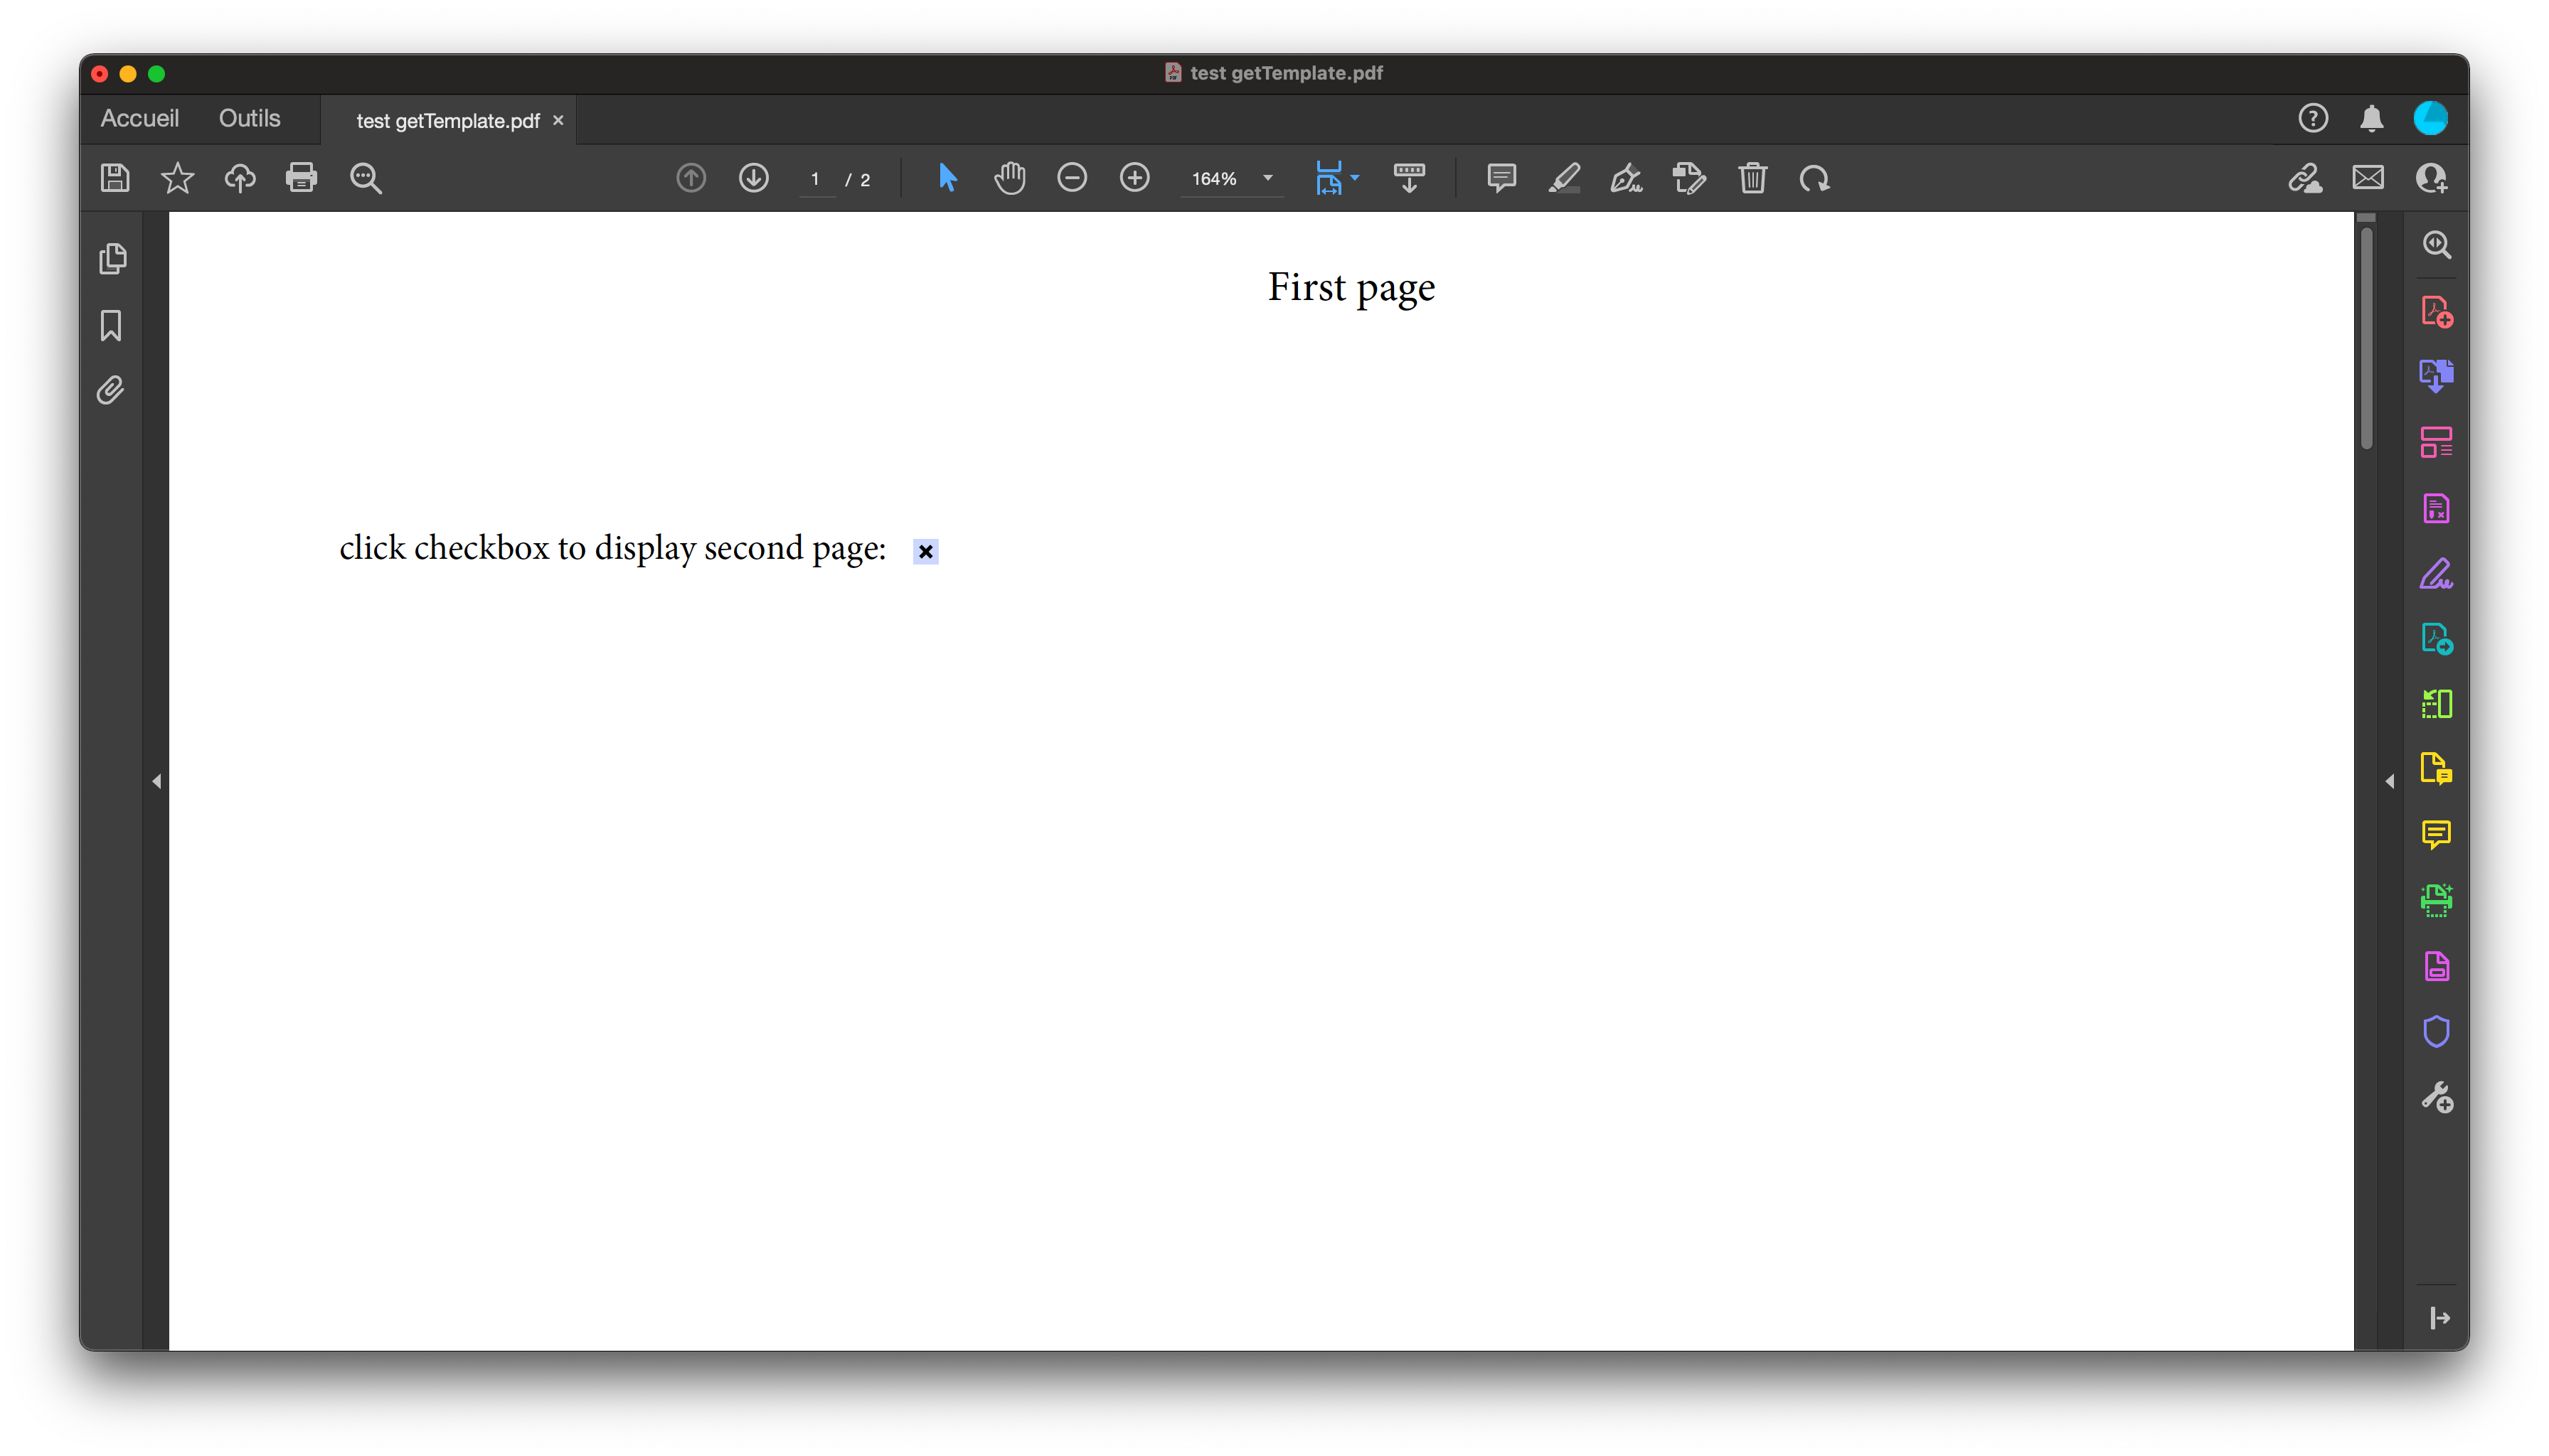The image size is (2549, 1456).
Task: Open the Scan and OCR tool
Action: point(2437,899)
